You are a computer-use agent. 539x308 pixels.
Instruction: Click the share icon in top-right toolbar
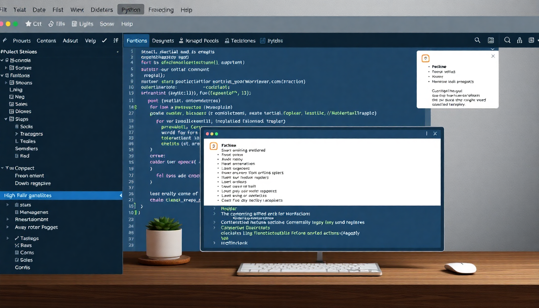coord(520,41)
